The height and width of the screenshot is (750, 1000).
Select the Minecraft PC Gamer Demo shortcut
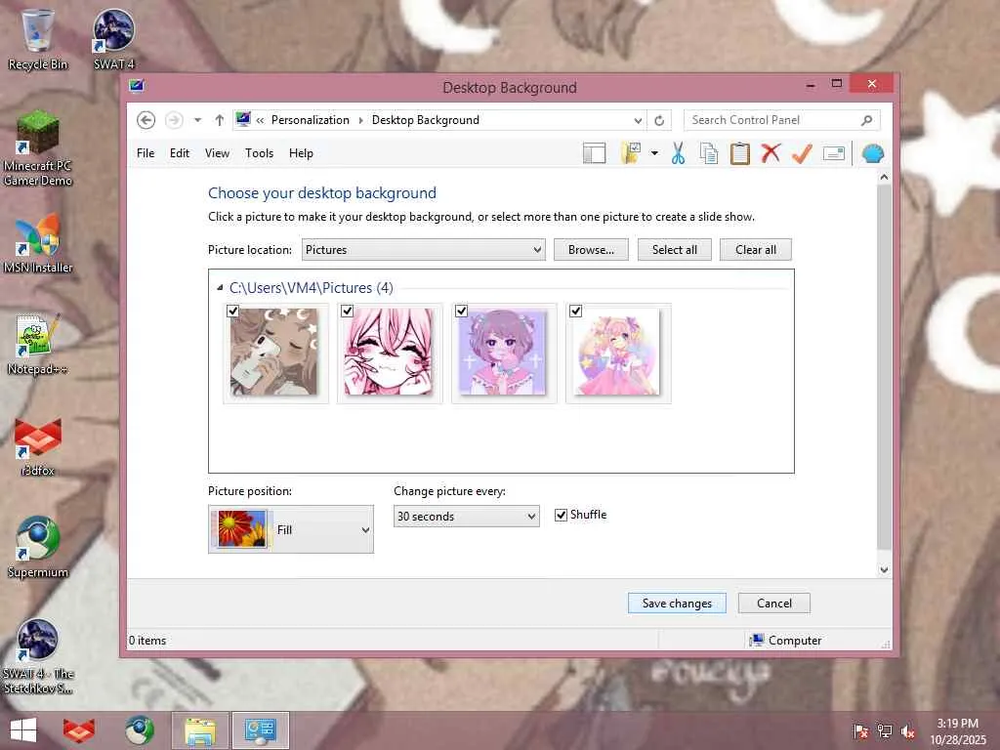pyautogui.click(x=38, y=148)
